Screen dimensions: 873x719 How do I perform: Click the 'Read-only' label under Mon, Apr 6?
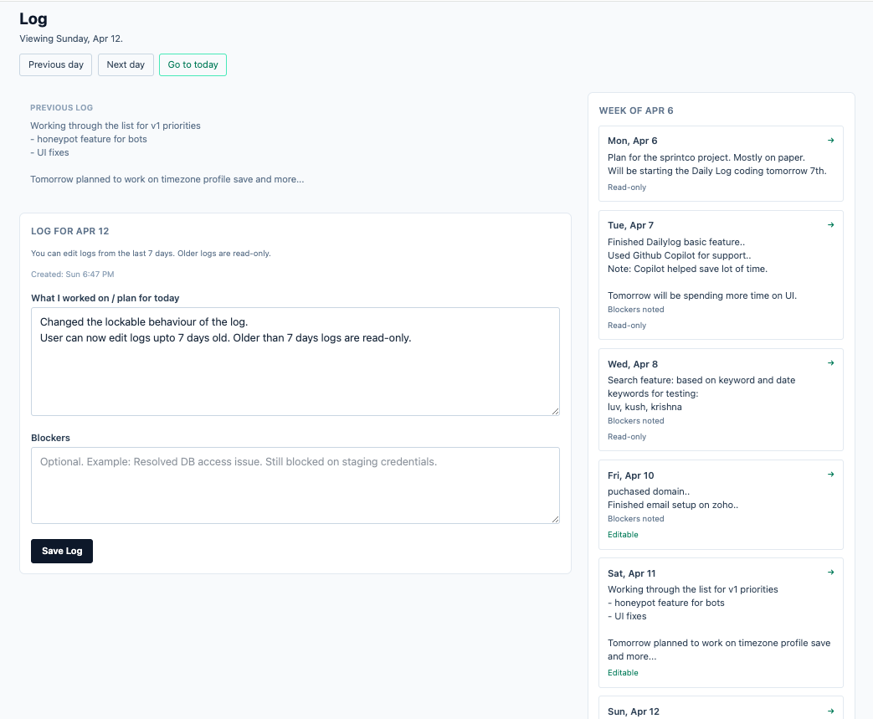coord(627,187)
